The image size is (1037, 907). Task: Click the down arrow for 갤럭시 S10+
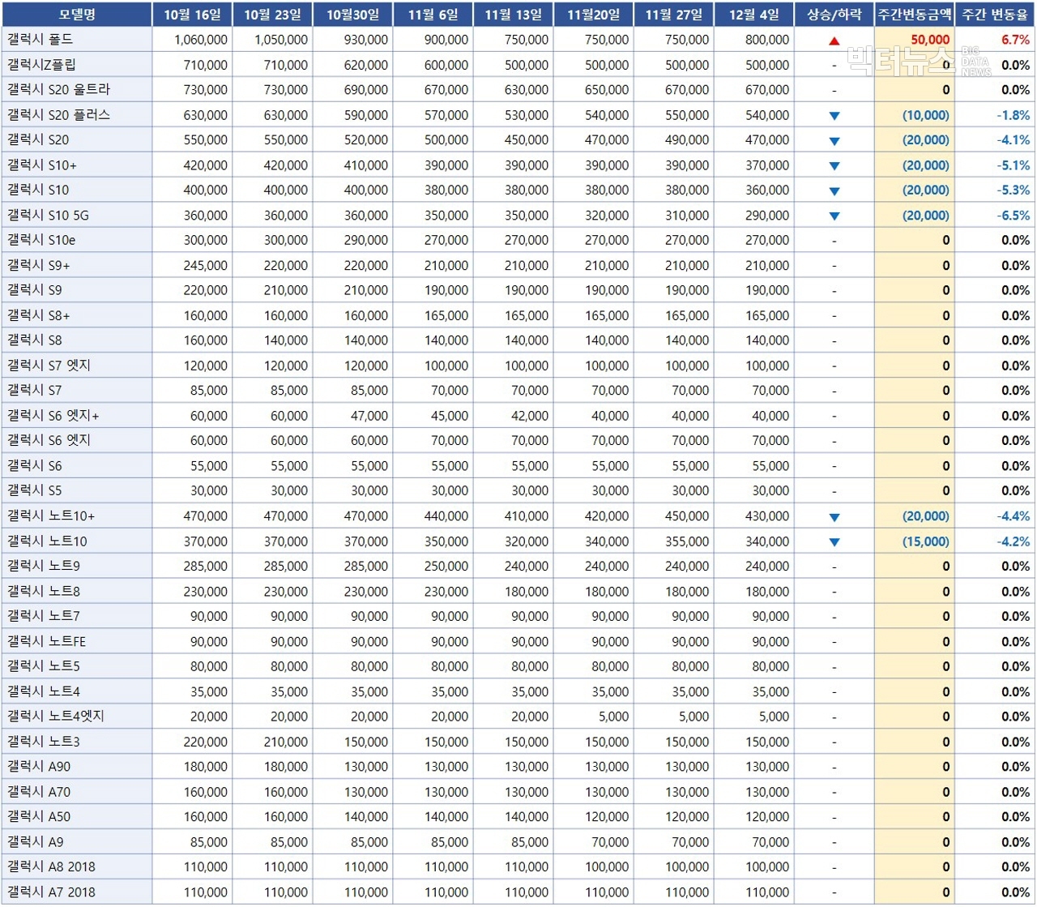tap(834, 166)
